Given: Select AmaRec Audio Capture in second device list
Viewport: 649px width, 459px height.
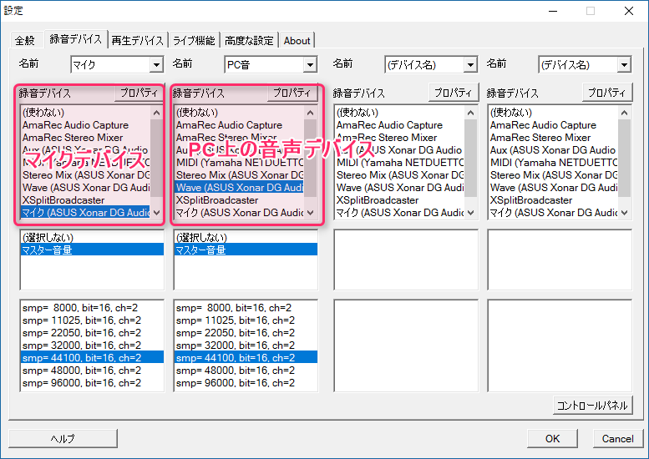Looking at the screenshot, I should tap(239, 125).
